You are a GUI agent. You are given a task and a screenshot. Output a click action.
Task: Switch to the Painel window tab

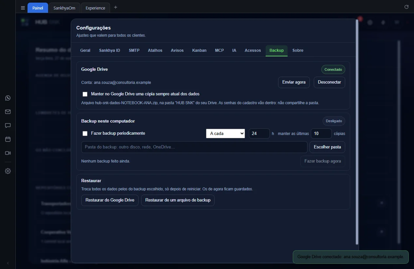(38, 8)
